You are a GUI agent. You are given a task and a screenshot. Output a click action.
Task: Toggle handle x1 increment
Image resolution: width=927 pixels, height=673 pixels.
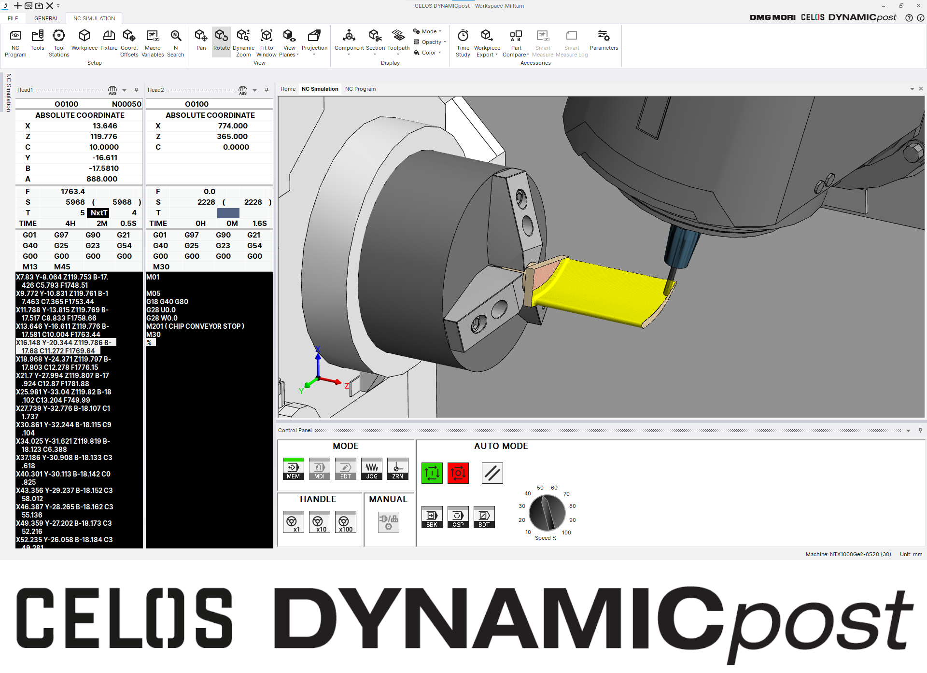293,522
